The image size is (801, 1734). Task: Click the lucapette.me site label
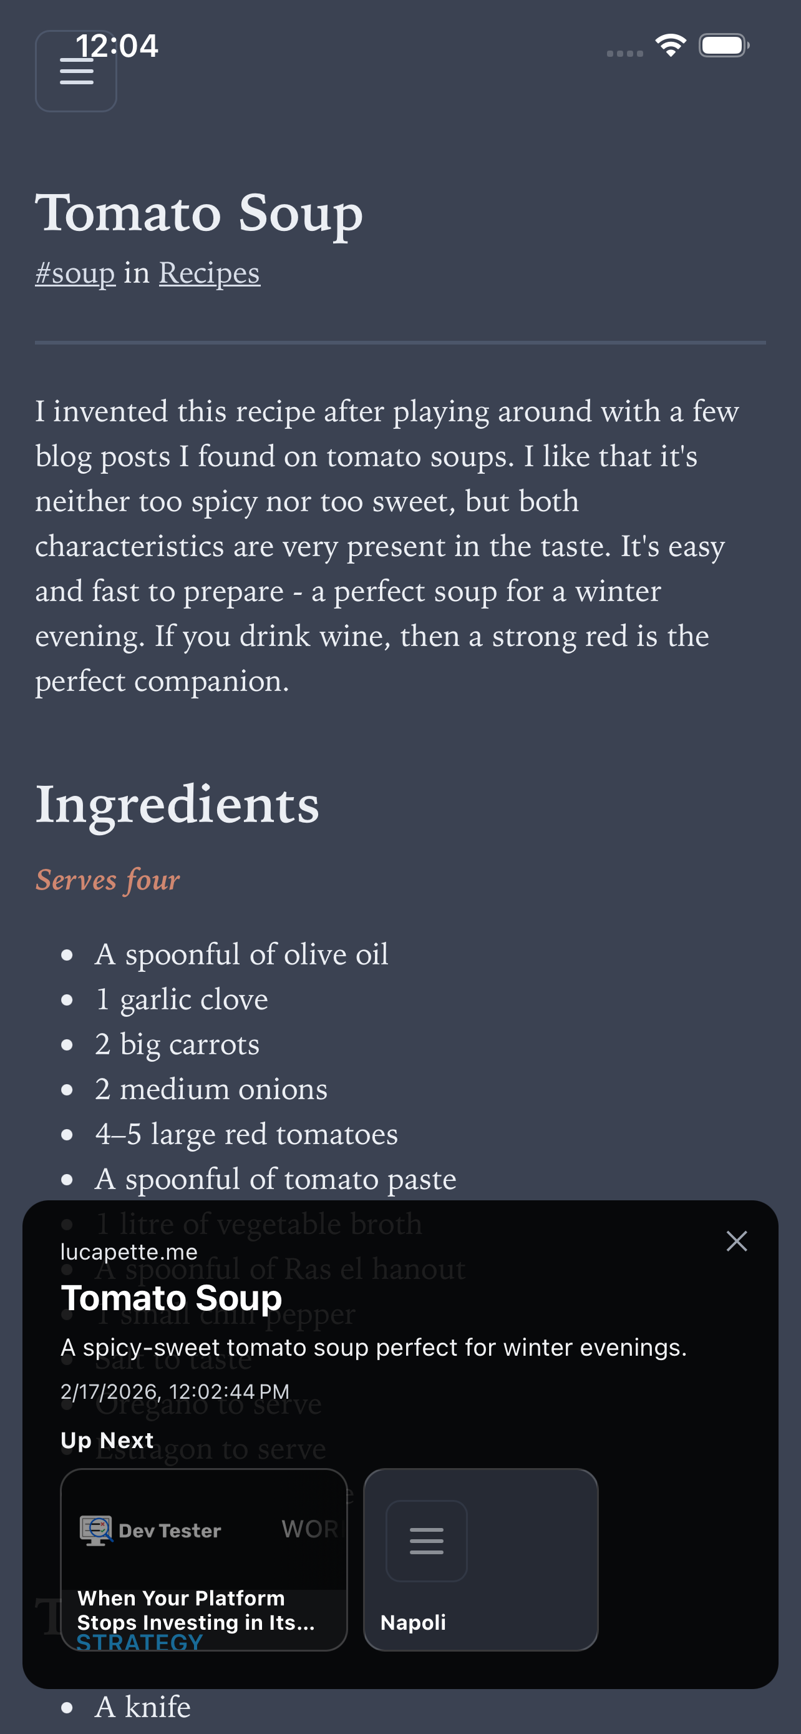tap(129, 1252)
